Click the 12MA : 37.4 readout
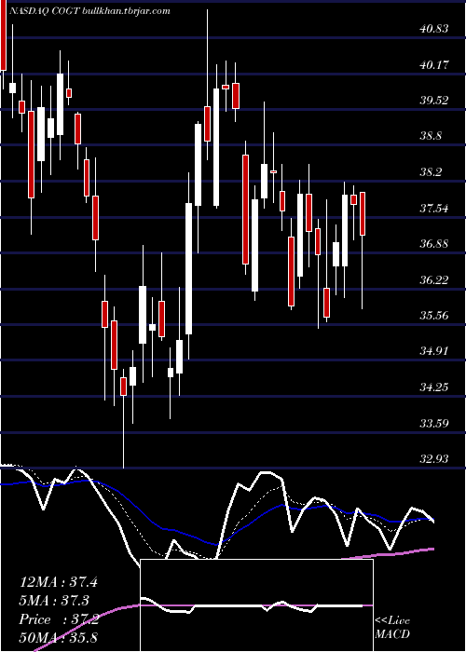466x652 pixels. tap(59, 582)
